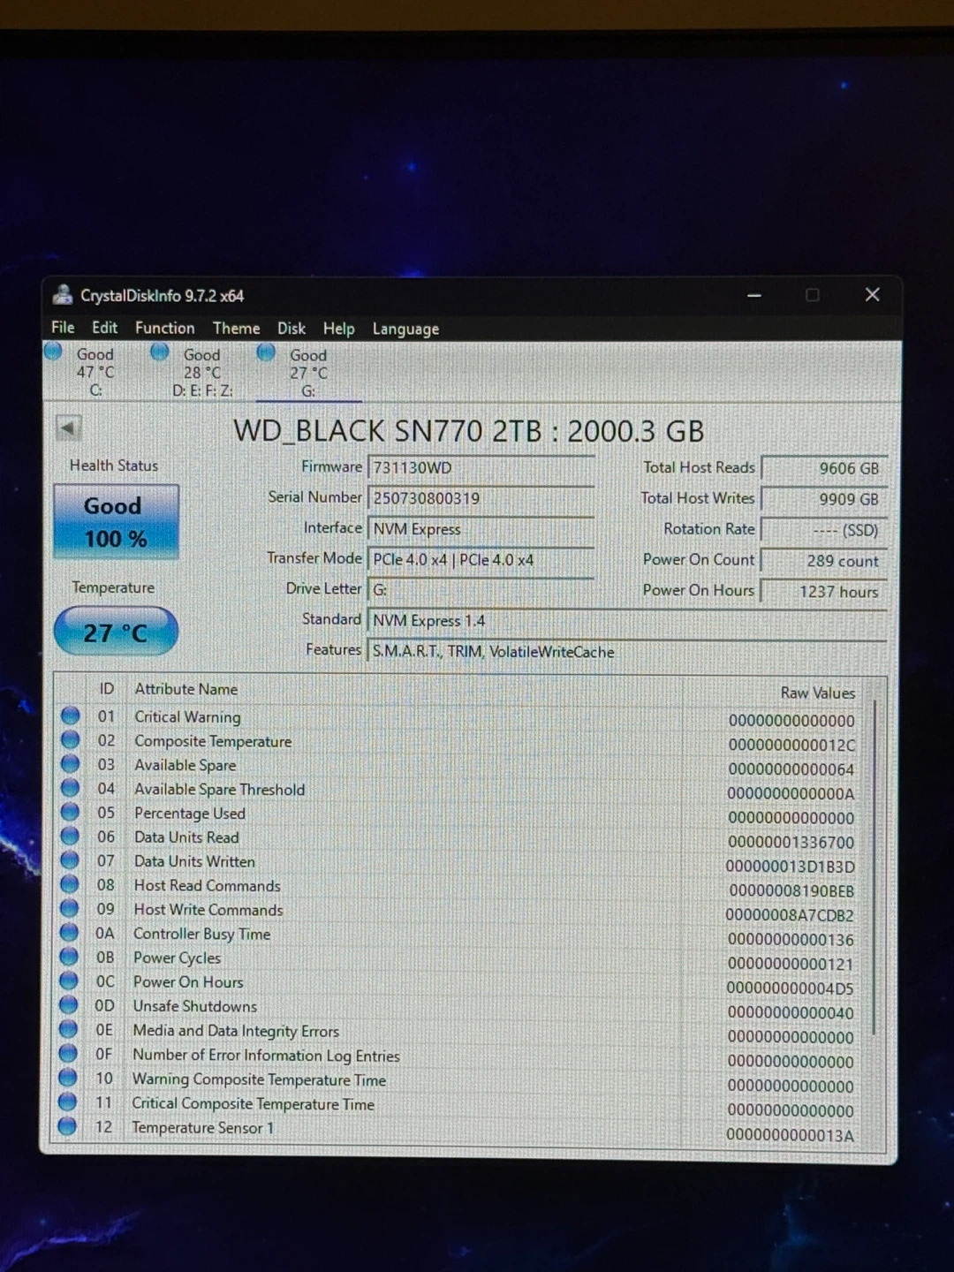This screenshot has height=1272, width=954.
Task: Click the WD_BLACK SN770 2TB disk title
Action: (x=468, y=430)
